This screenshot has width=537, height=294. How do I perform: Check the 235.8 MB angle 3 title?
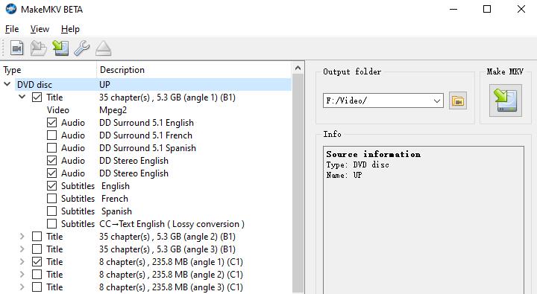tap(37, 287)
